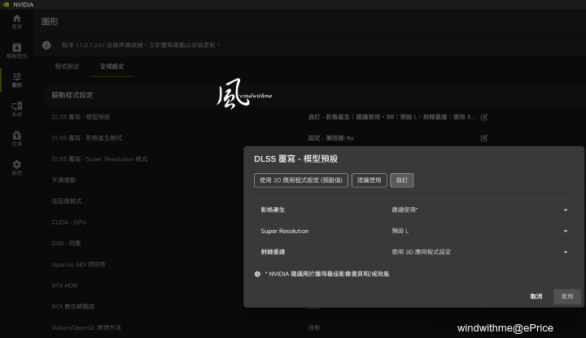Viewport: 586px width, 338px height.
Task: Click the info icon beside version notice
Action: tap(46, 45)
